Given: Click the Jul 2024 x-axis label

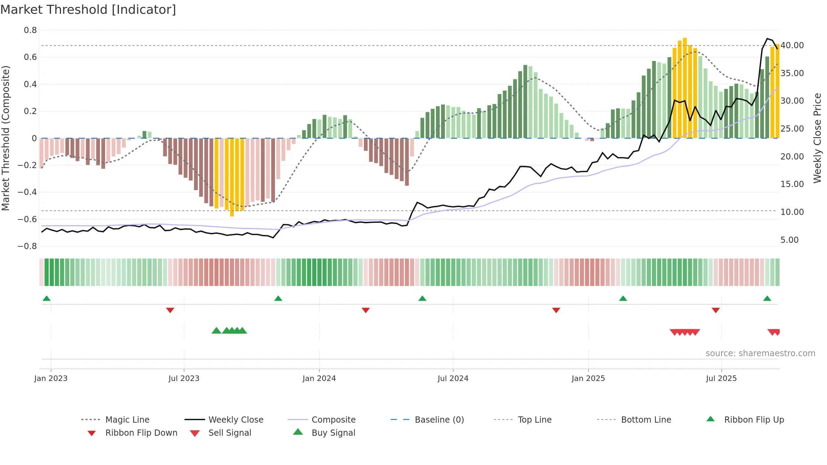Looking at the screenshot, I should (453, 378).
